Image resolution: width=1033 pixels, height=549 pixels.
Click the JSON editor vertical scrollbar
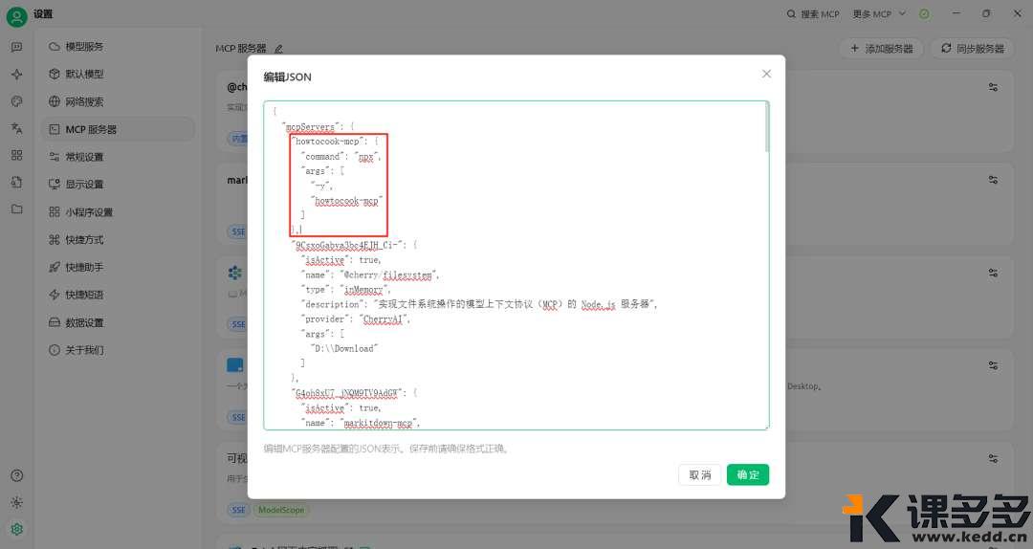tap(766, 128)
